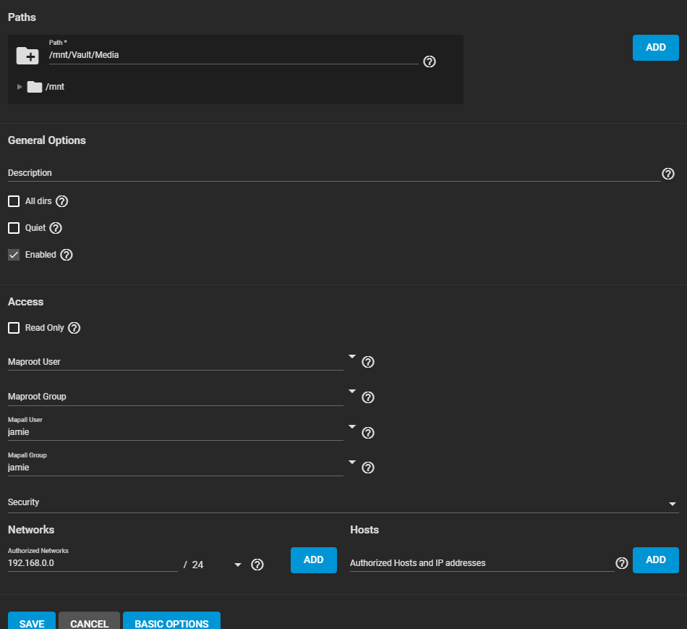
Task: Uncheck the Enabled checkbox
Action: click(14, 255)
